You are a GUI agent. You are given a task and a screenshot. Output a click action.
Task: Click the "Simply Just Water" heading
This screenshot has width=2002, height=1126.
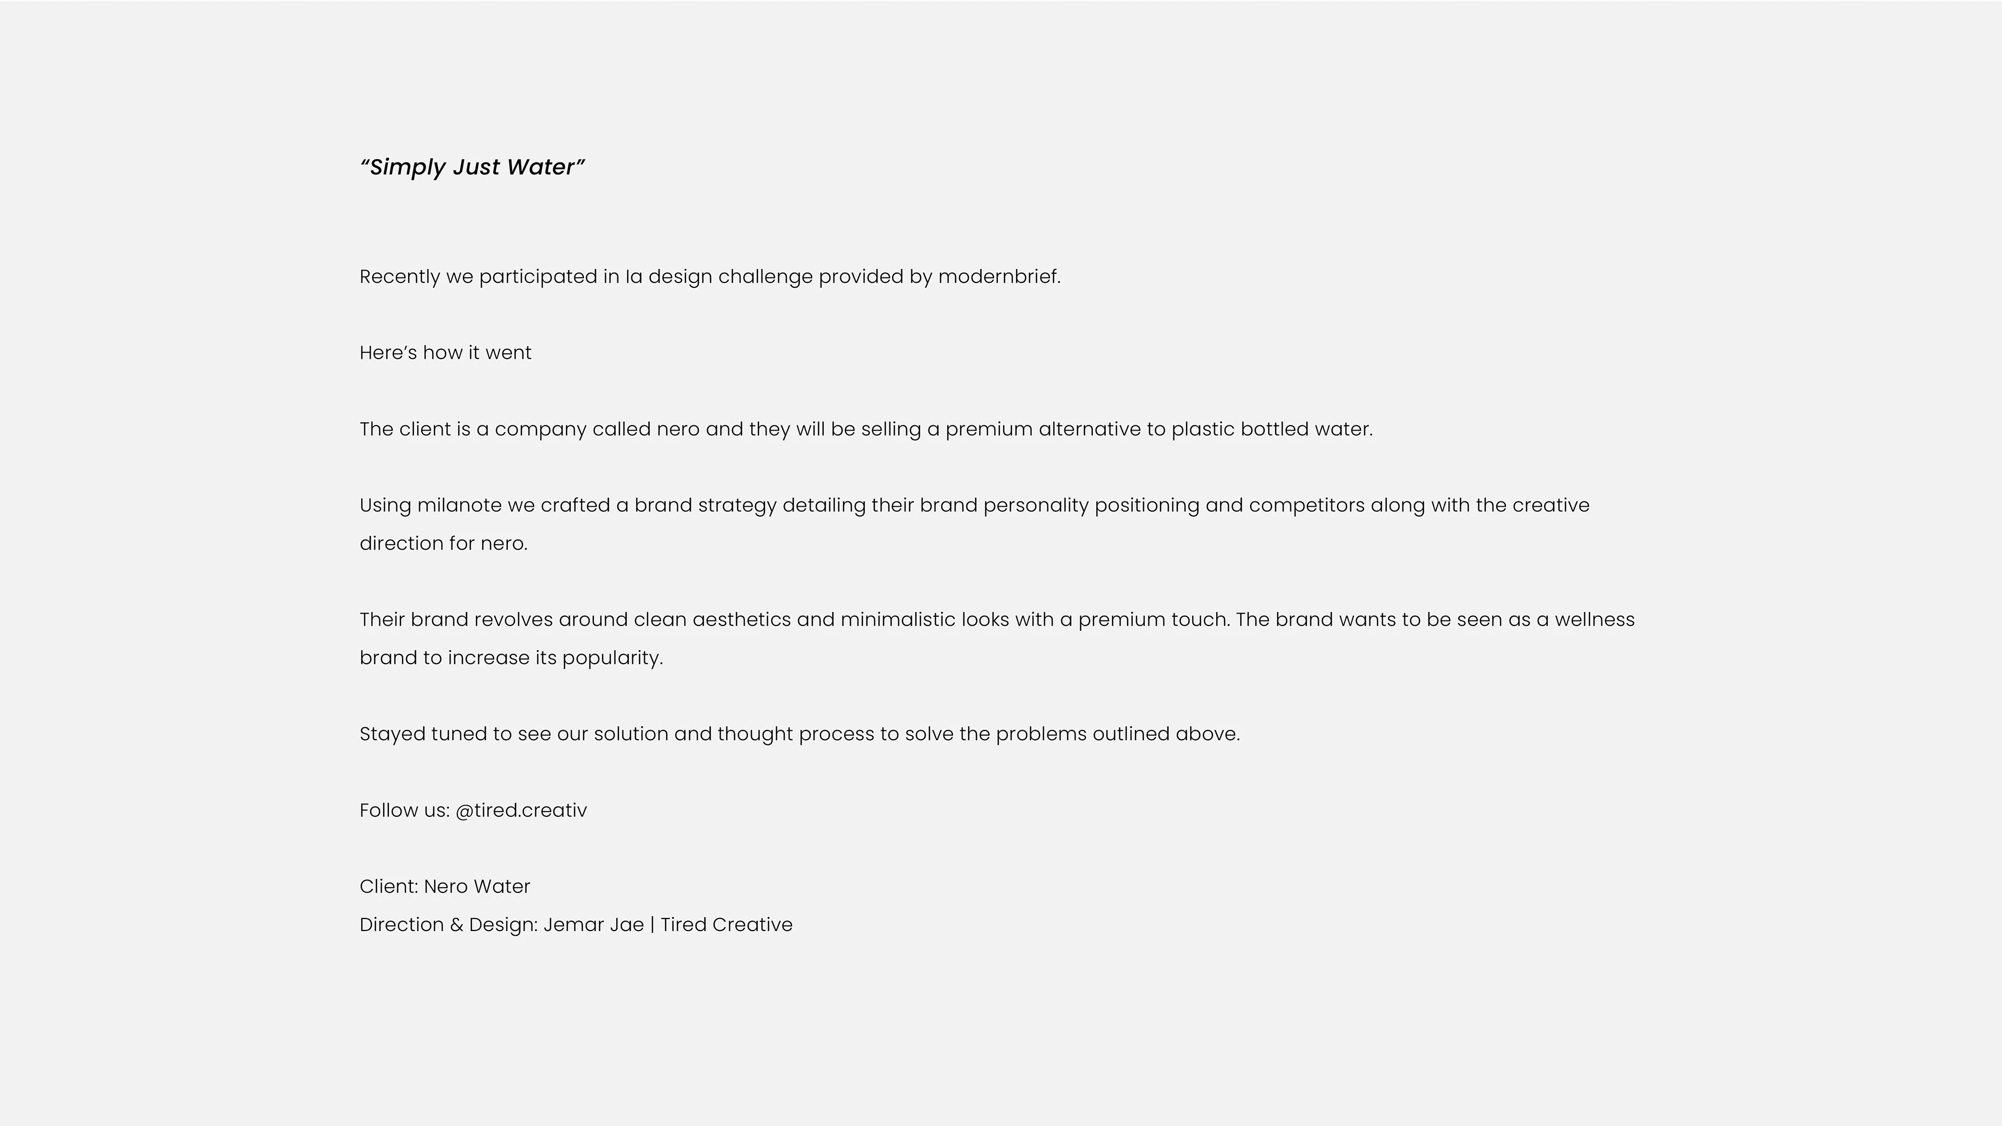click(472, 168)
